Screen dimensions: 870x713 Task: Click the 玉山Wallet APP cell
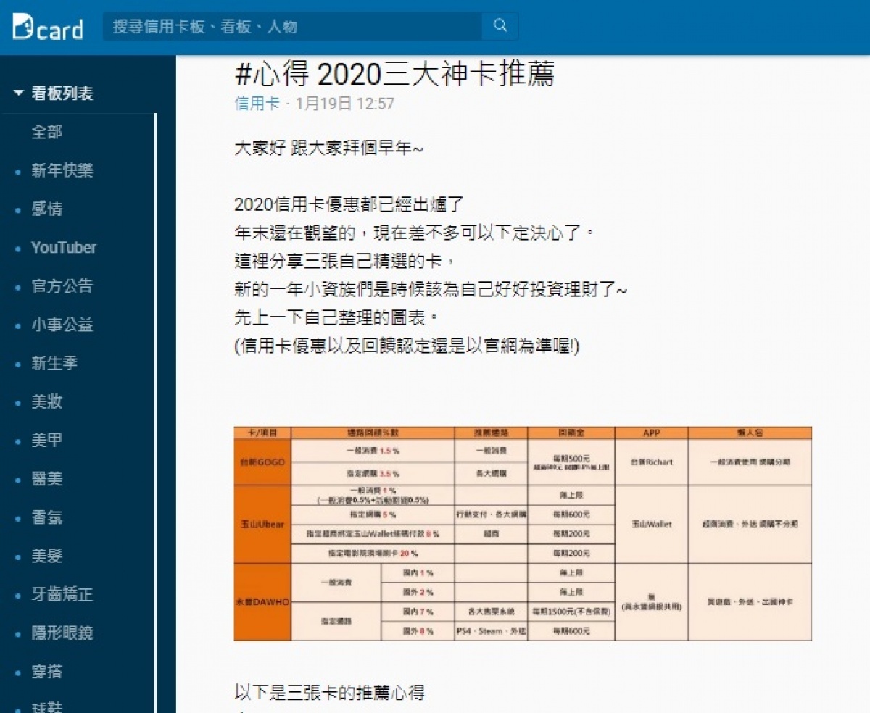coord(651,524)
